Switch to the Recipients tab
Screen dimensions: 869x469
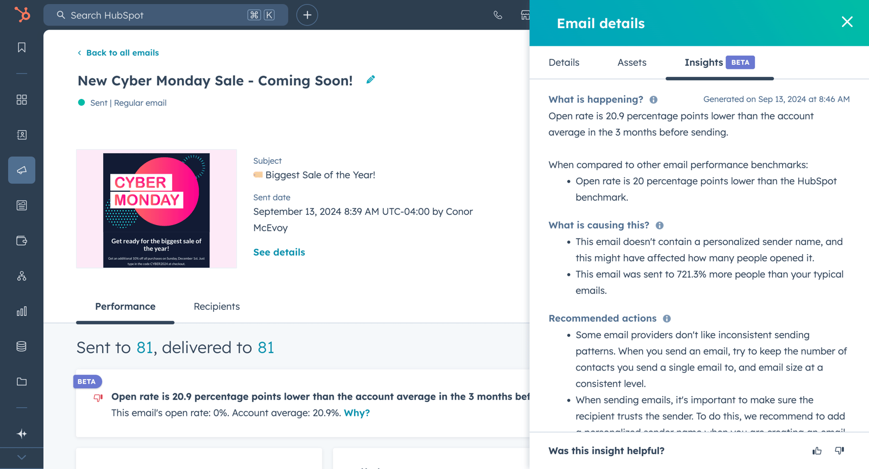coord(217,306)
